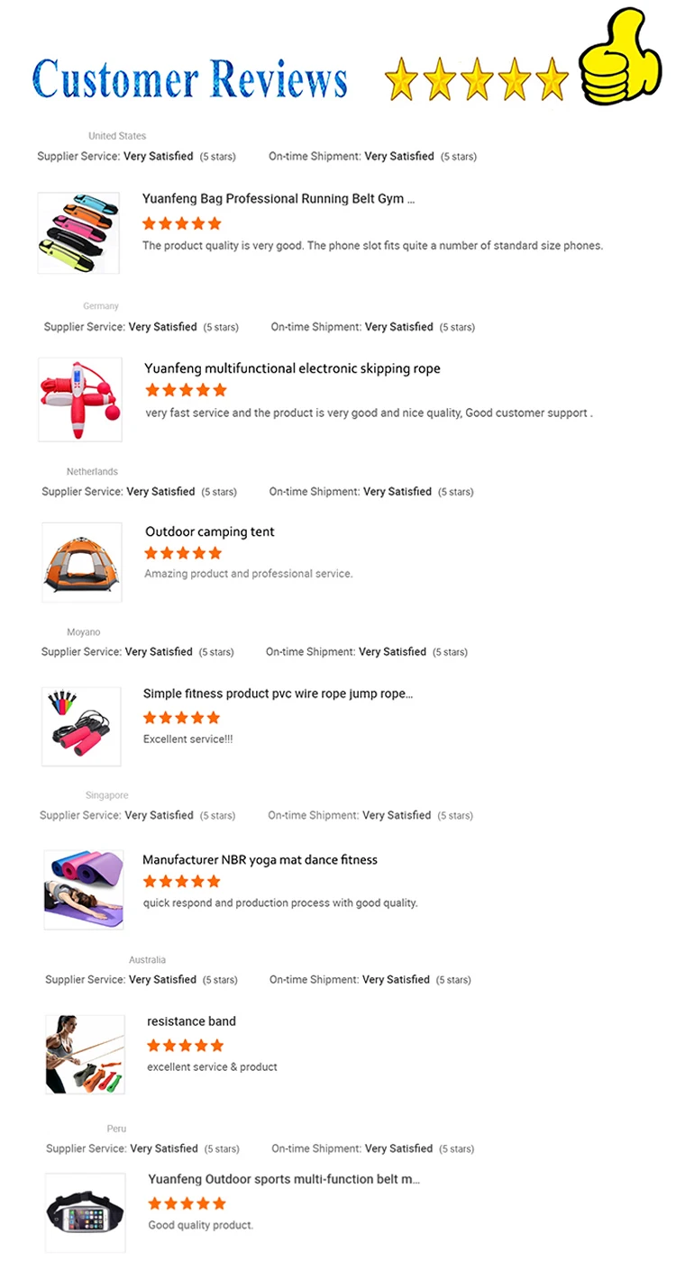Open the resistance band product title
This screenshot has height=1261, width=676.
[x=192, y=1021]
